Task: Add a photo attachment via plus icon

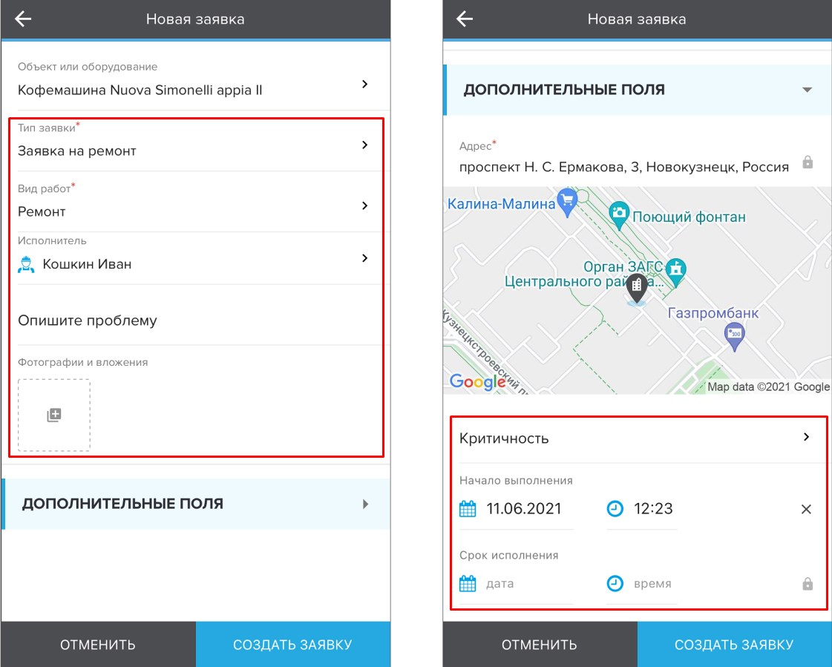Action: click(x=54, y=415)
